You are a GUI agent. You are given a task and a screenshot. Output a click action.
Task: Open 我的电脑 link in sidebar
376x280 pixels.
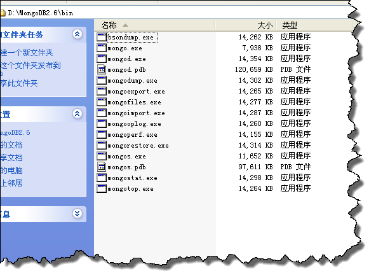tap(11, 171)
